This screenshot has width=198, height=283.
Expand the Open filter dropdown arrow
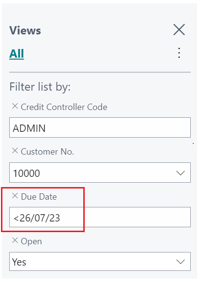[x=181, y=261]
